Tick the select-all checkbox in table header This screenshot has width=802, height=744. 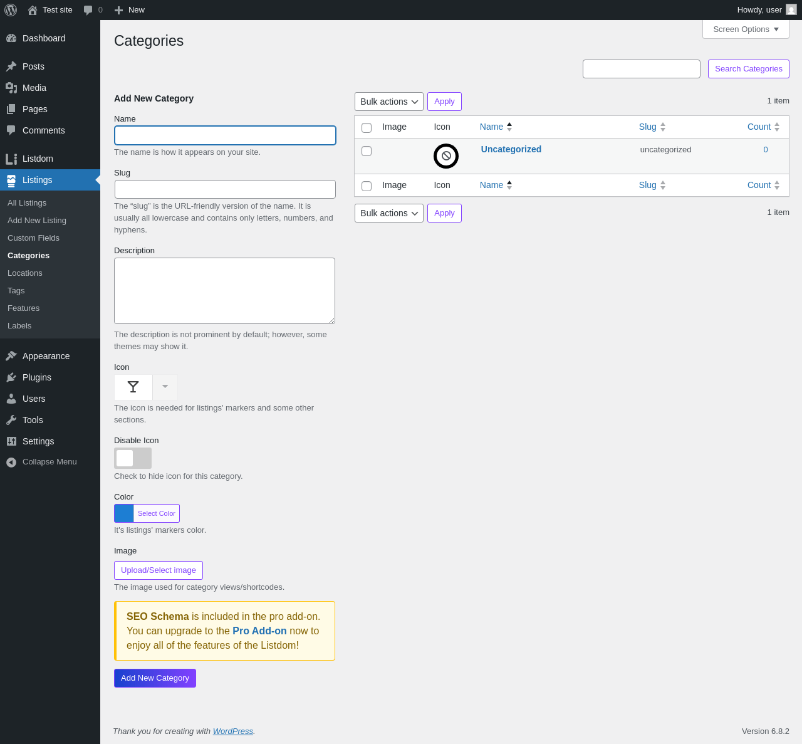tap(367, 128)
